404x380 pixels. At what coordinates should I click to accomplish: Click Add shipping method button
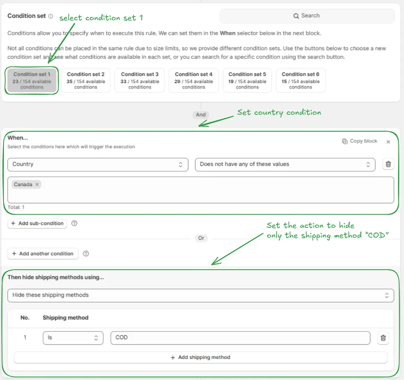201,357
